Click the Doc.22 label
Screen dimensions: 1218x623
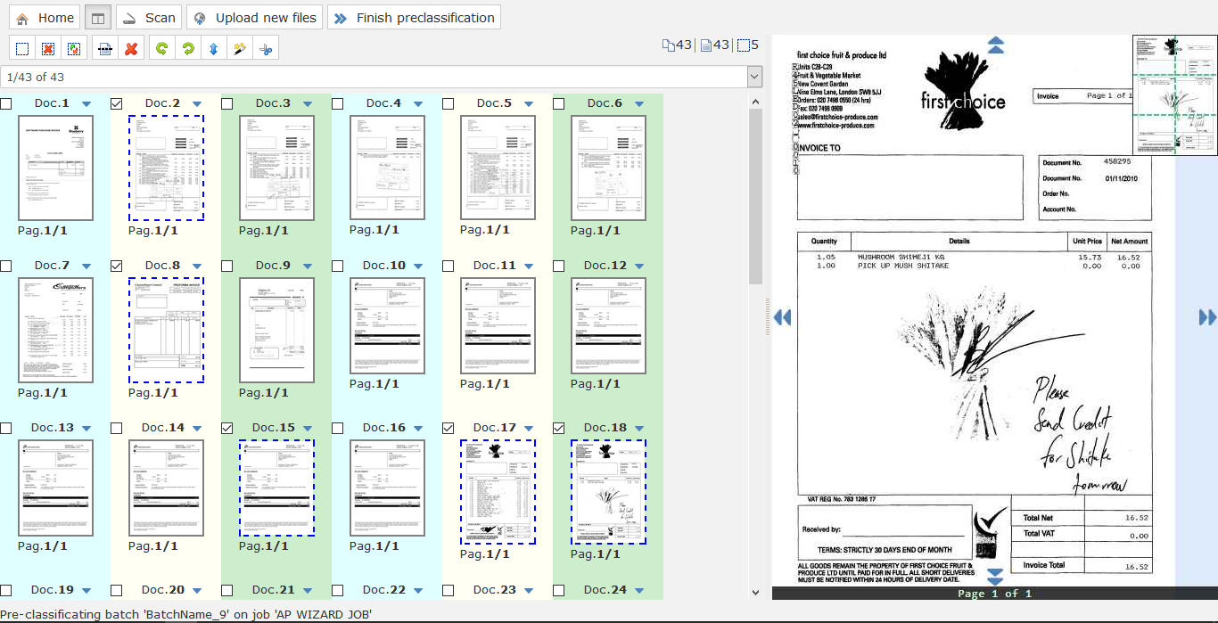pos(384,589)
